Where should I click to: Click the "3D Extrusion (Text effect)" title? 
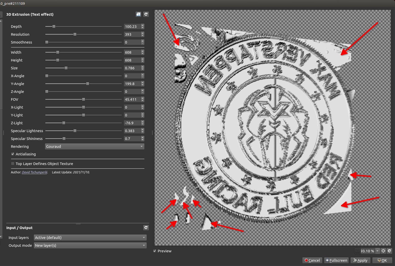pyautogui.click(x=30, y=14)
